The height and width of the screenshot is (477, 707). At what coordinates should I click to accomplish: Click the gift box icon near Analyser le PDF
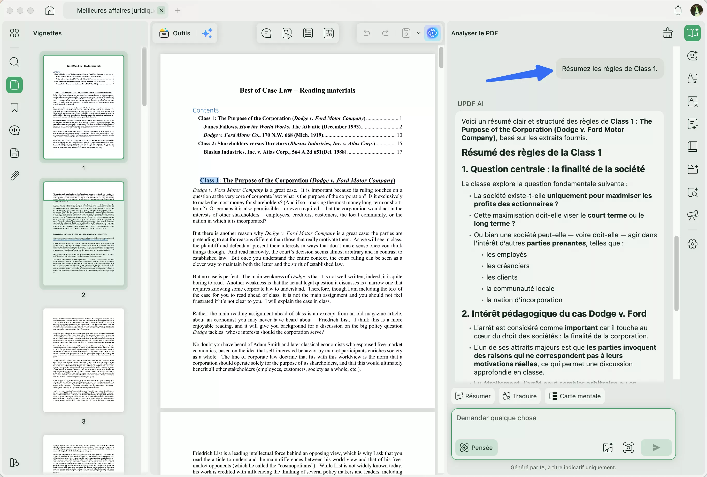667,33
